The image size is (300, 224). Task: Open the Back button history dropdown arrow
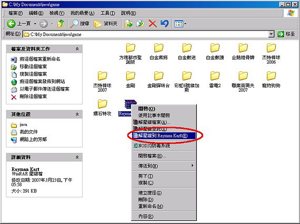click(35, 24)
